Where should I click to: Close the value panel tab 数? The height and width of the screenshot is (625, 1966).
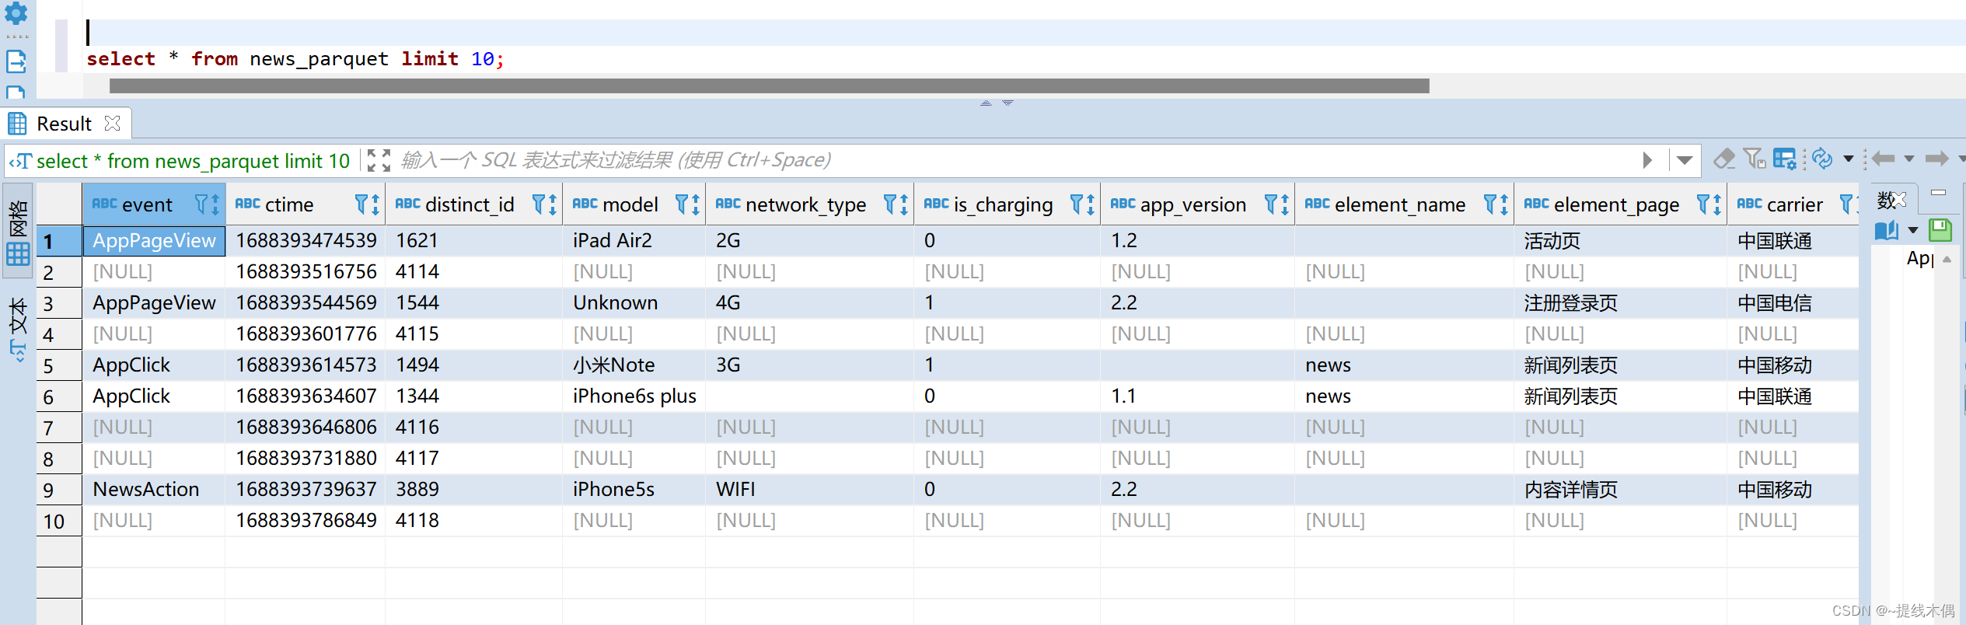click(1900, 200)
